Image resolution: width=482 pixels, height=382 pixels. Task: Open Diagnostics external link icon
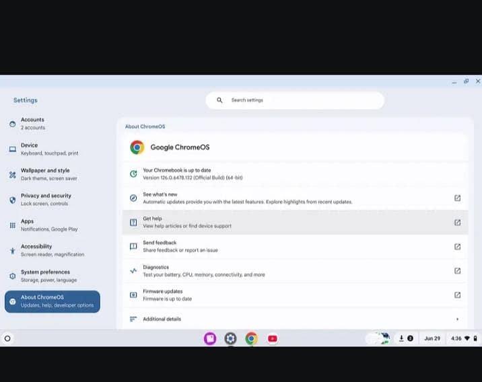pyautogui.click(x=457, y=271)
